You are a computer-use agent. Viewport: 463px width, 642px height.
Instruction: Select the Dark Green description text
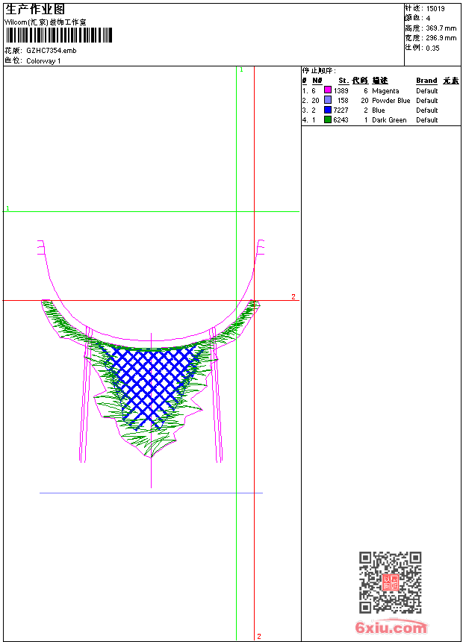click(x=389, y=120)
